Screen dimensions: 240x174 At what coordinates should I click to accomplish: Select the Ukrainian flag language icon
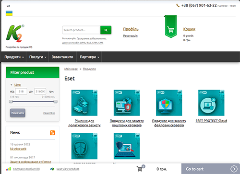[x=9, y=13]
